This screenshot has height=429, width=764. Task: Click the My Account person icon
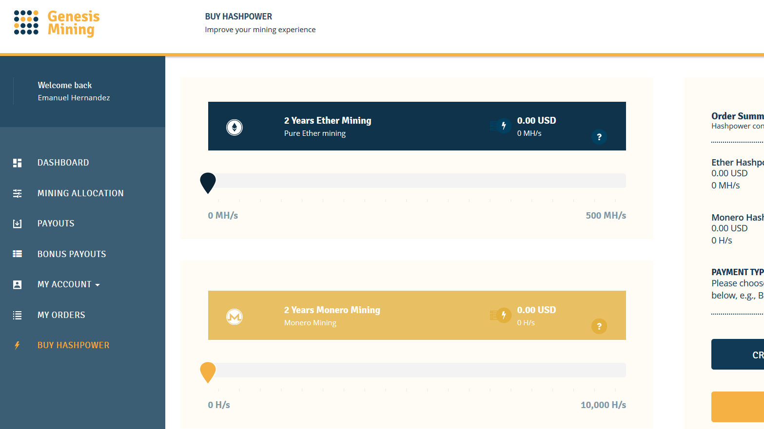point(17,284)
